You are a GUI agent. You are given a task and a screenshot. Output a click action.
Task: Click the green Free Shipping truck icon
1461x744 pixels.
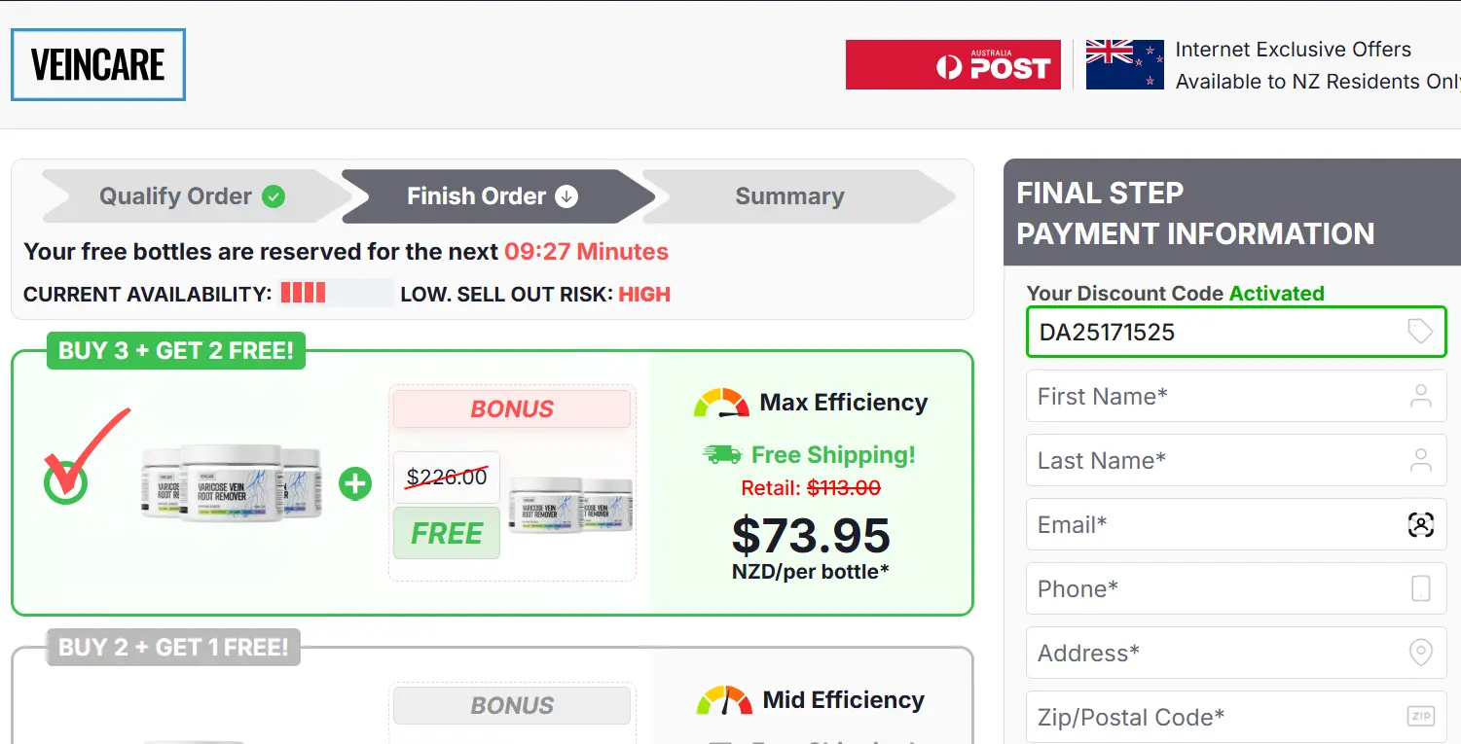point(721,454)
